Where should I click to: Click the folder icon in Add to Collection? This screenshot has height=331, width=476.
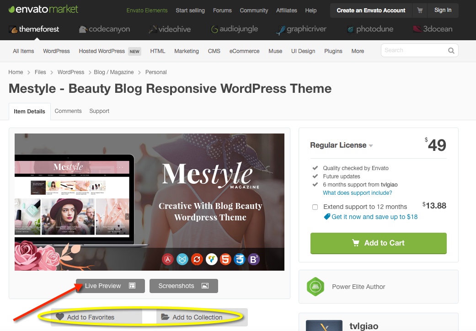pos(165,317)
